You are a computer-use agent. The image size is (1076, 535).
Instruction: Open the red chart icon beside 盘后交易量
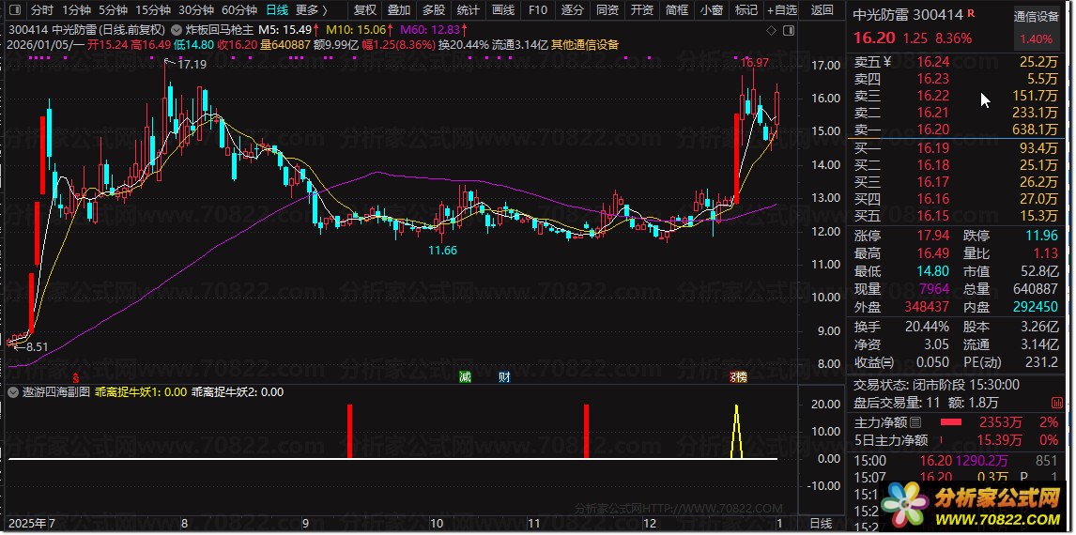1056,403
